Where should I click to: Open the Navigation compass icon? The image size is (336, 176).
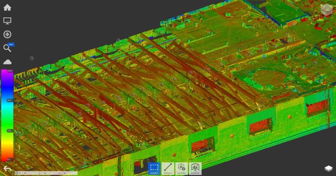point(7,34)
